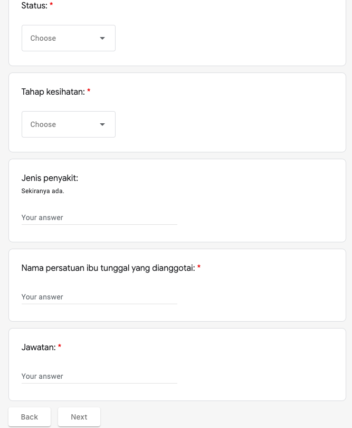Click the 'Sekiranya ada.' helper text

coord(43,191)
